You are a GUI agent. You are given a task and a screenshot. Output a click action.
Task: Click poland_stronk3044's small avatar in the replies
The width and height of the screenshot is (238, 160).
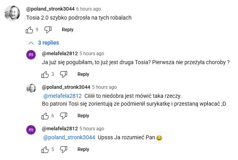31,89
